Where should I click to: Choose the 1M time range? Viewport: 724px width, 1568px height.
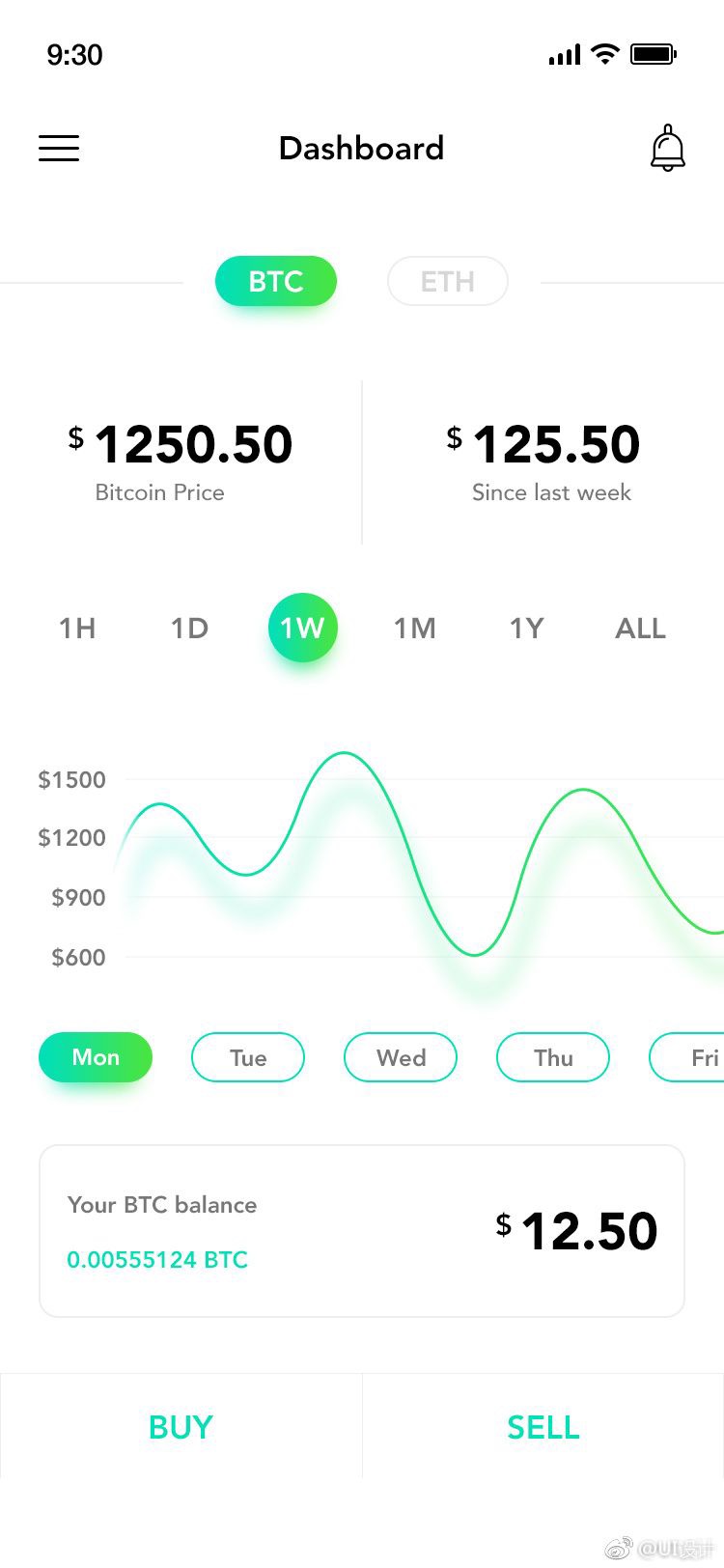tap(415, 629)
